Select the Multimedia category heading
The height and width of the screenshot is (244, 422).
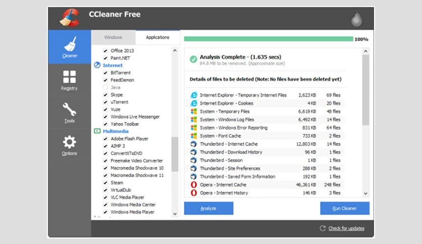(116, 131)
